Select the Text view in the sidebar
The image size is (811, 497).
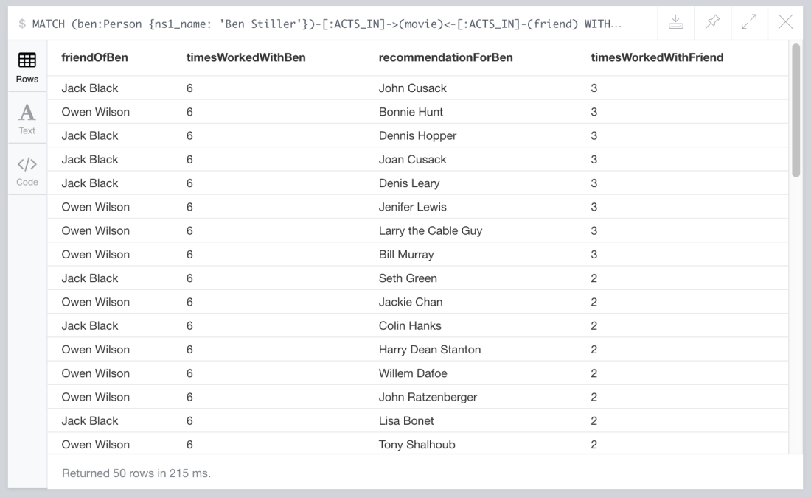pos(27,119)
